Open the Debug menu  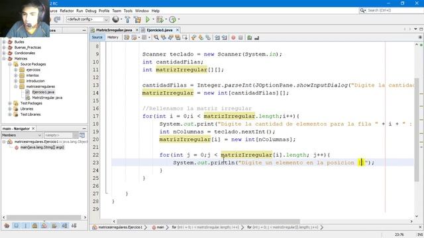[x=91, y=11]
